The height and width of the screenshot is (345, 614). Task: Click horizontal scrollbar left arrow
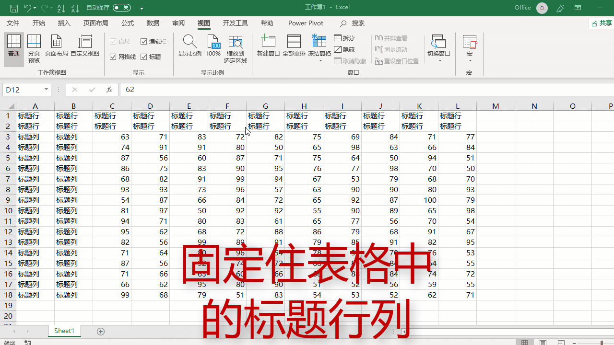pos(404,331)
